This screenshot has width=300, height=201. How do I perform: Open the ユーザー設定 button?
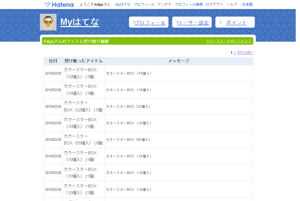(x=192, y=22)
